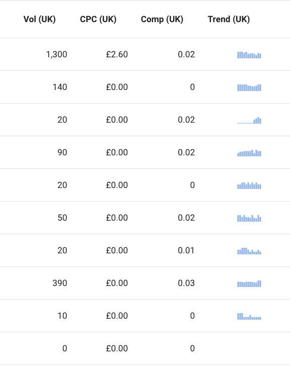Click trend chart in row with comp 0.03

point(249,283)
